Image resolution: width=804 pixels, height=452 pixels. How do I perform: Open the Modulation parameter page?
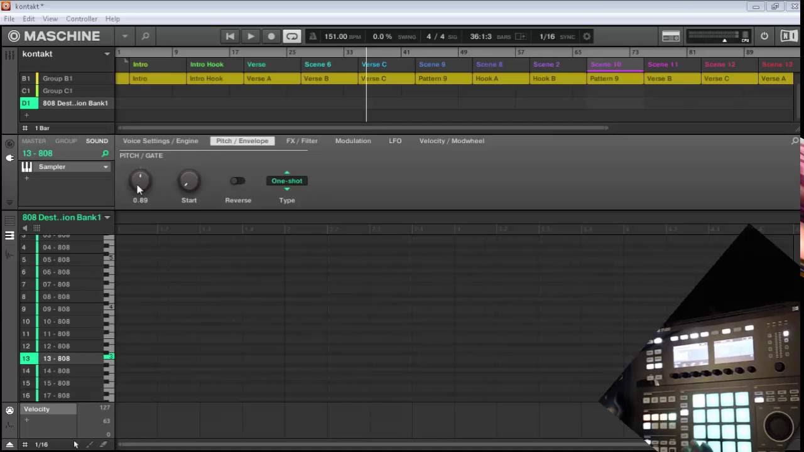coord(353,141)
